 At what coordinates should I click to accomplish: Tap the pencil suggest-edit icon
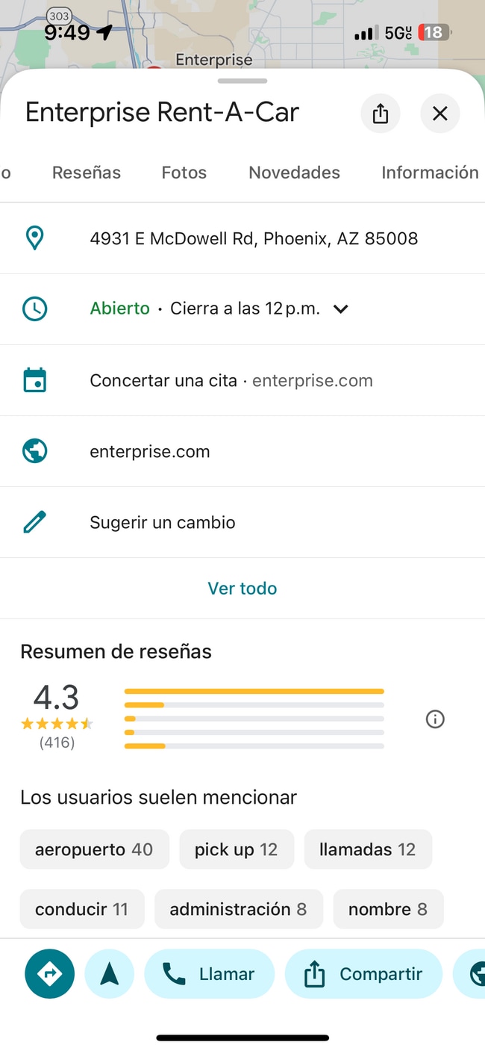pos(35,522)
